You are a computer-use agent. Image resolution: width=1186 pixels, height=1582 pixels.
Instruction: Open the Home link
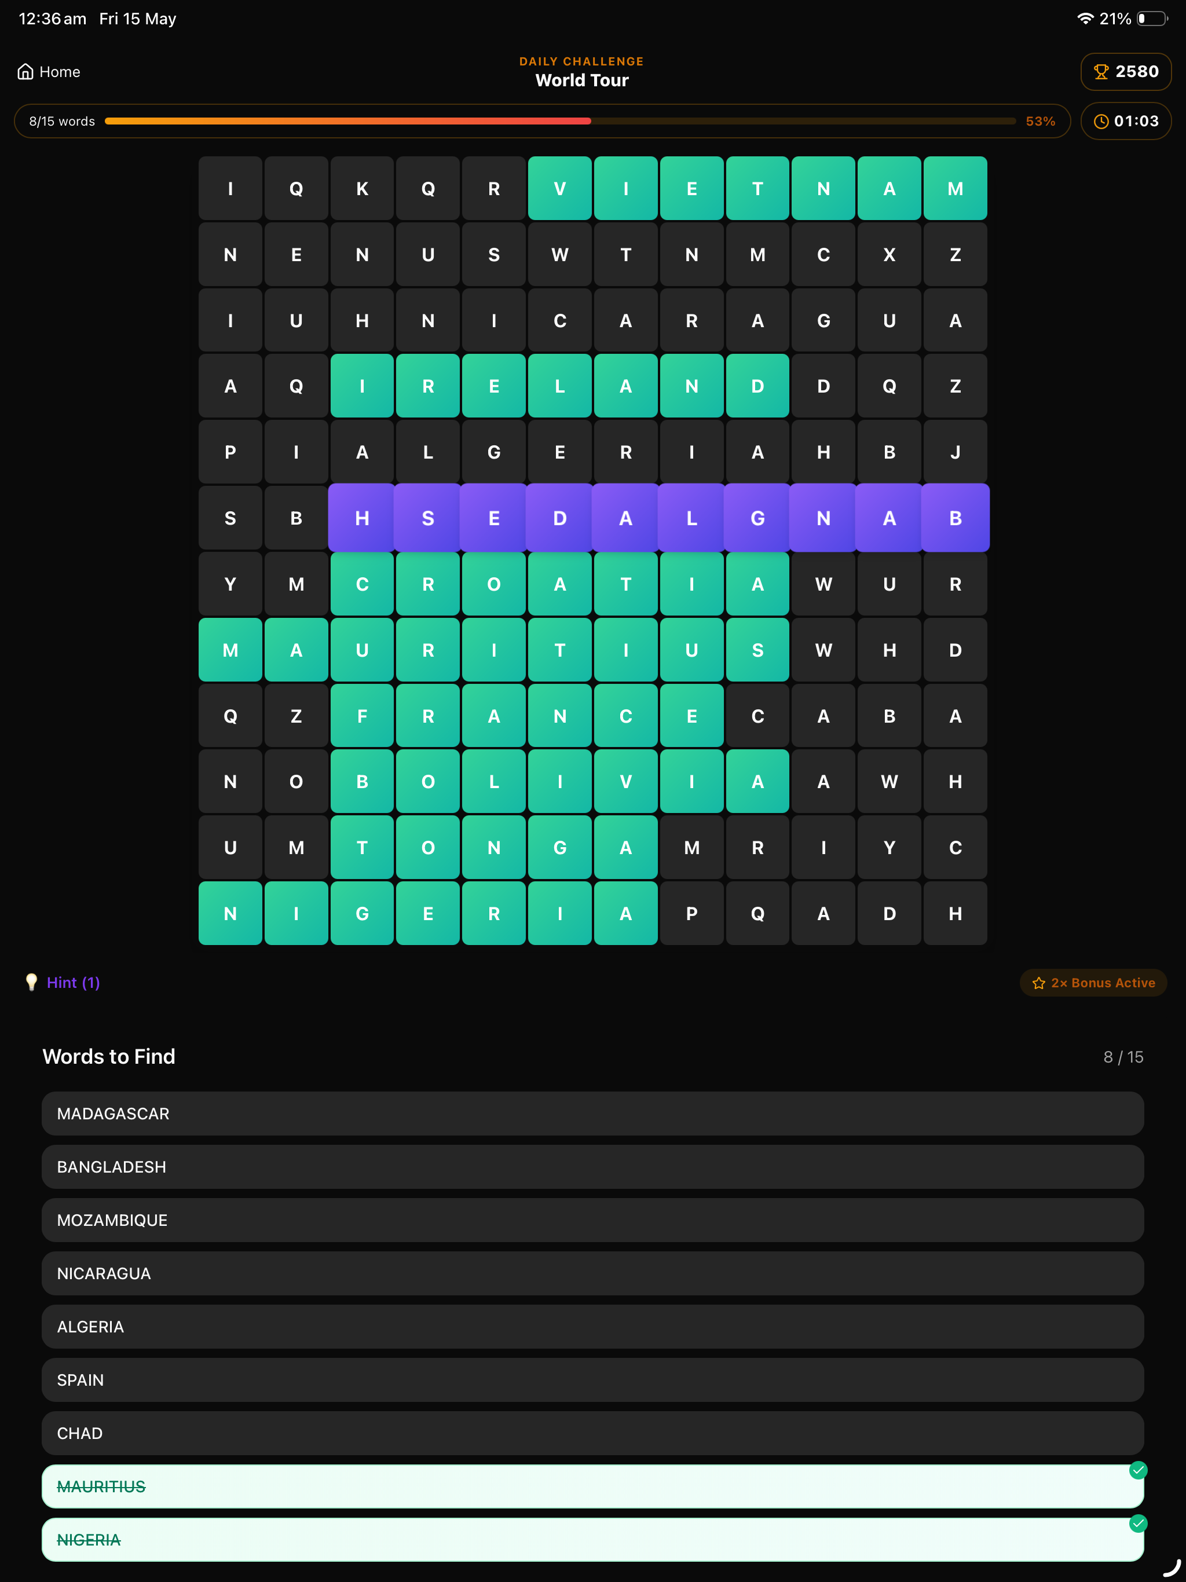49,72
